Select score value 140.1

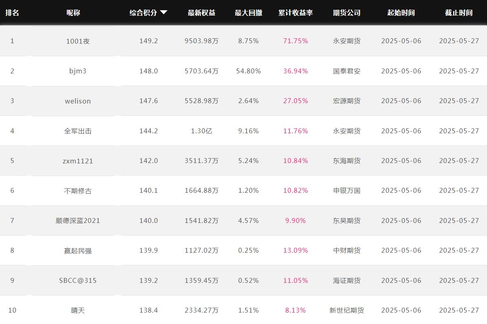[x=148, y=191]
